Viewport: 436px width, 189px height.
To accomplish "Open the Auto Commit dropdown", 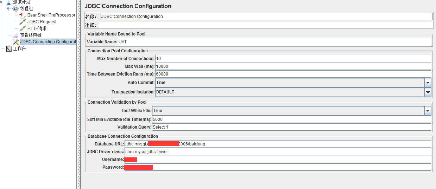I will (428, 83).
